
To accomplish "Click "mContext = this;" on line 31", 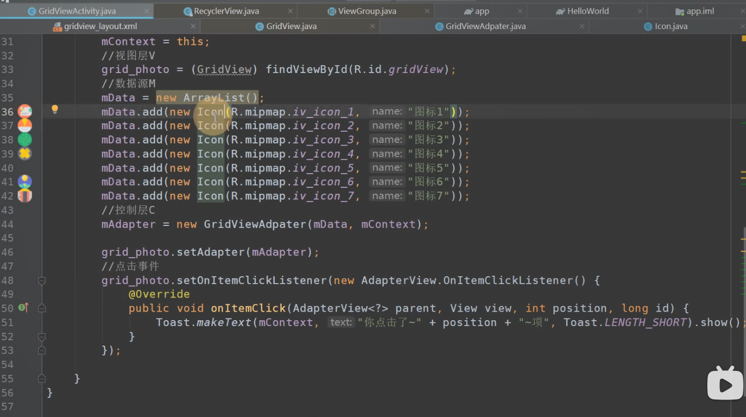I will (156, 41).
